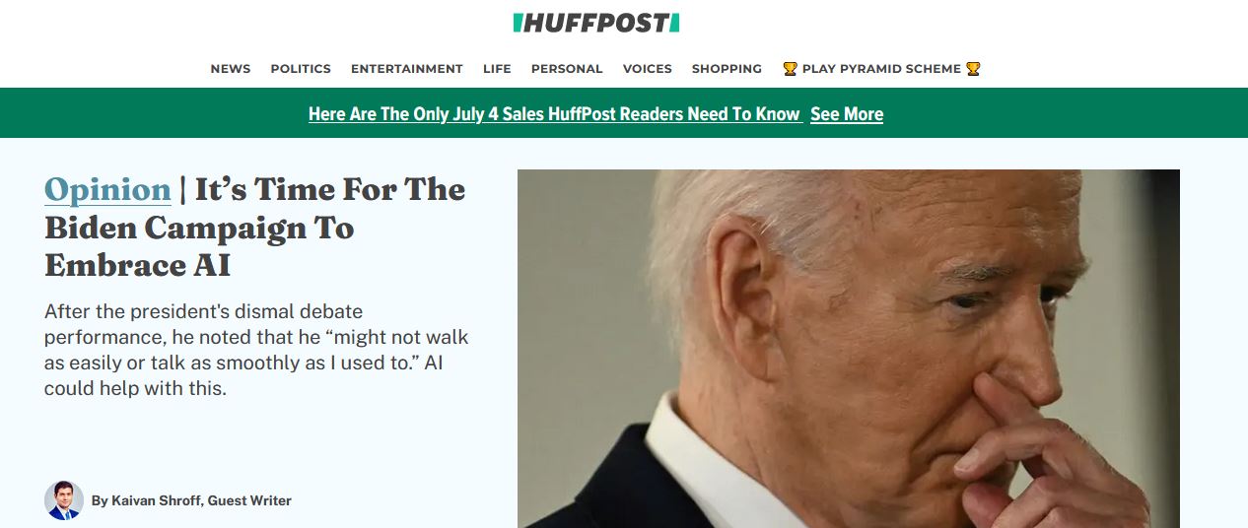This screenshot has height=528, width=1248.
Task: Open the Voices section
Action: click(x=648, y=69)
